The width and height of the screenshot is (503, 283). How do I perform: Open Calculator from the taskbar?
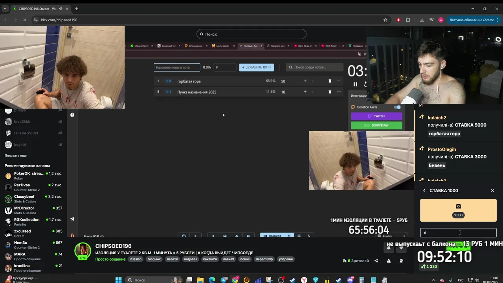362,280
